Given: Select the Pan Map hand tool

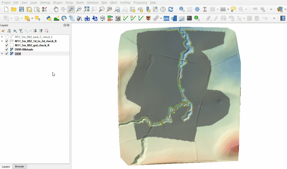Looking at the screenshot, I should point(56,9).
